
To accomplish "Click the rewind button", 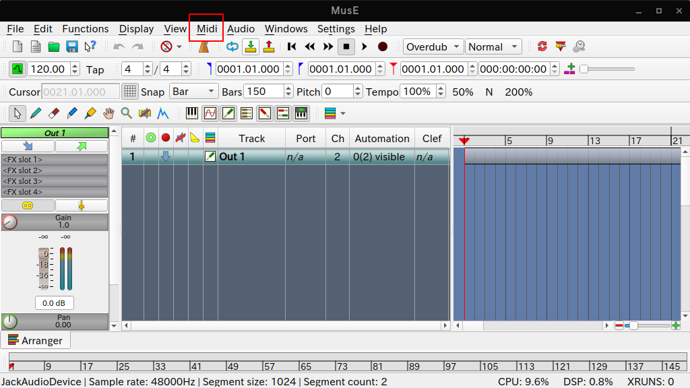I will [x=310, y=46].
